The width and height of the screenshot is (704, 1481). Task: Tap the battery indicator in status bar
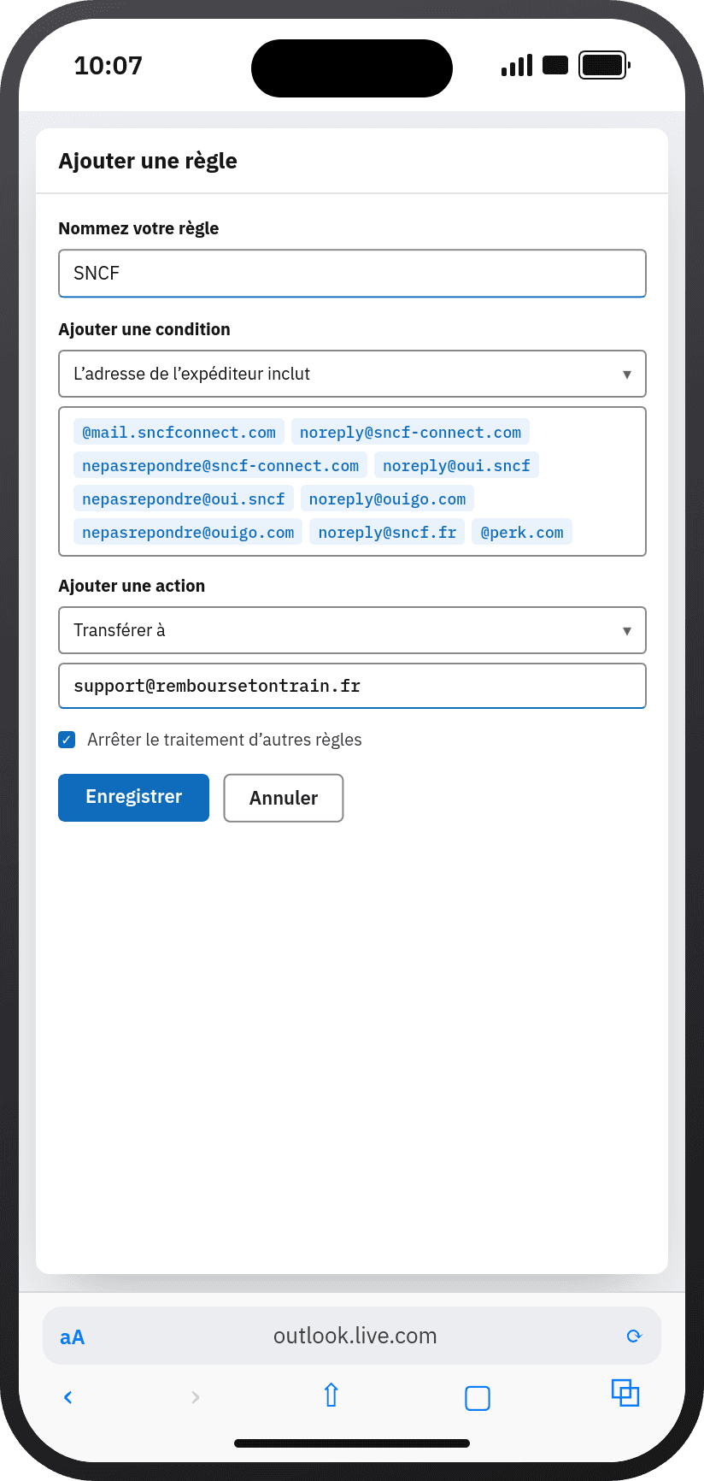pos(604,65)
